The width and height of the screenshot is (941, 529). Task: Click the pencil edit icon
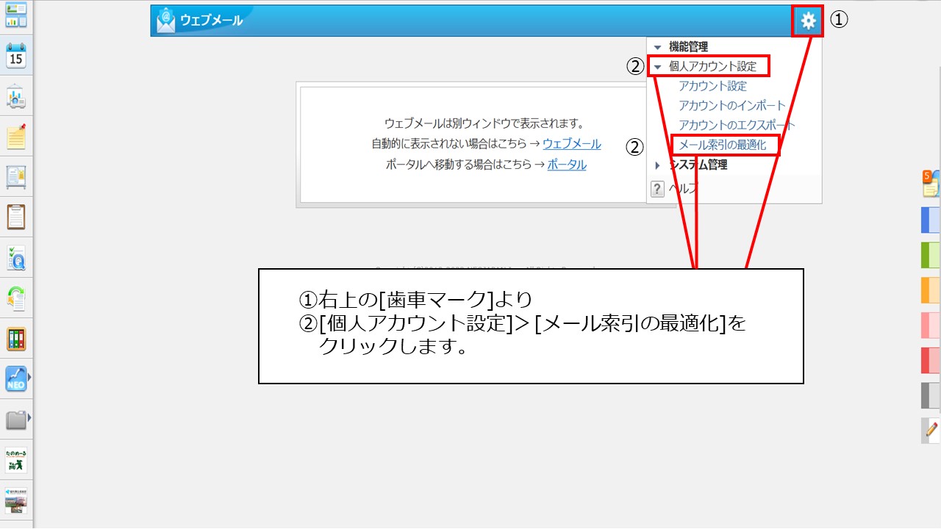pyautogui.click(x=931, y=431)
